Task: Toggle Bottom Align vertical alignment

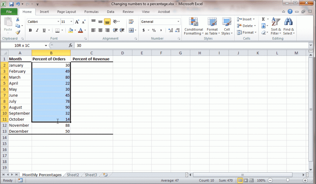Action: 107,22
